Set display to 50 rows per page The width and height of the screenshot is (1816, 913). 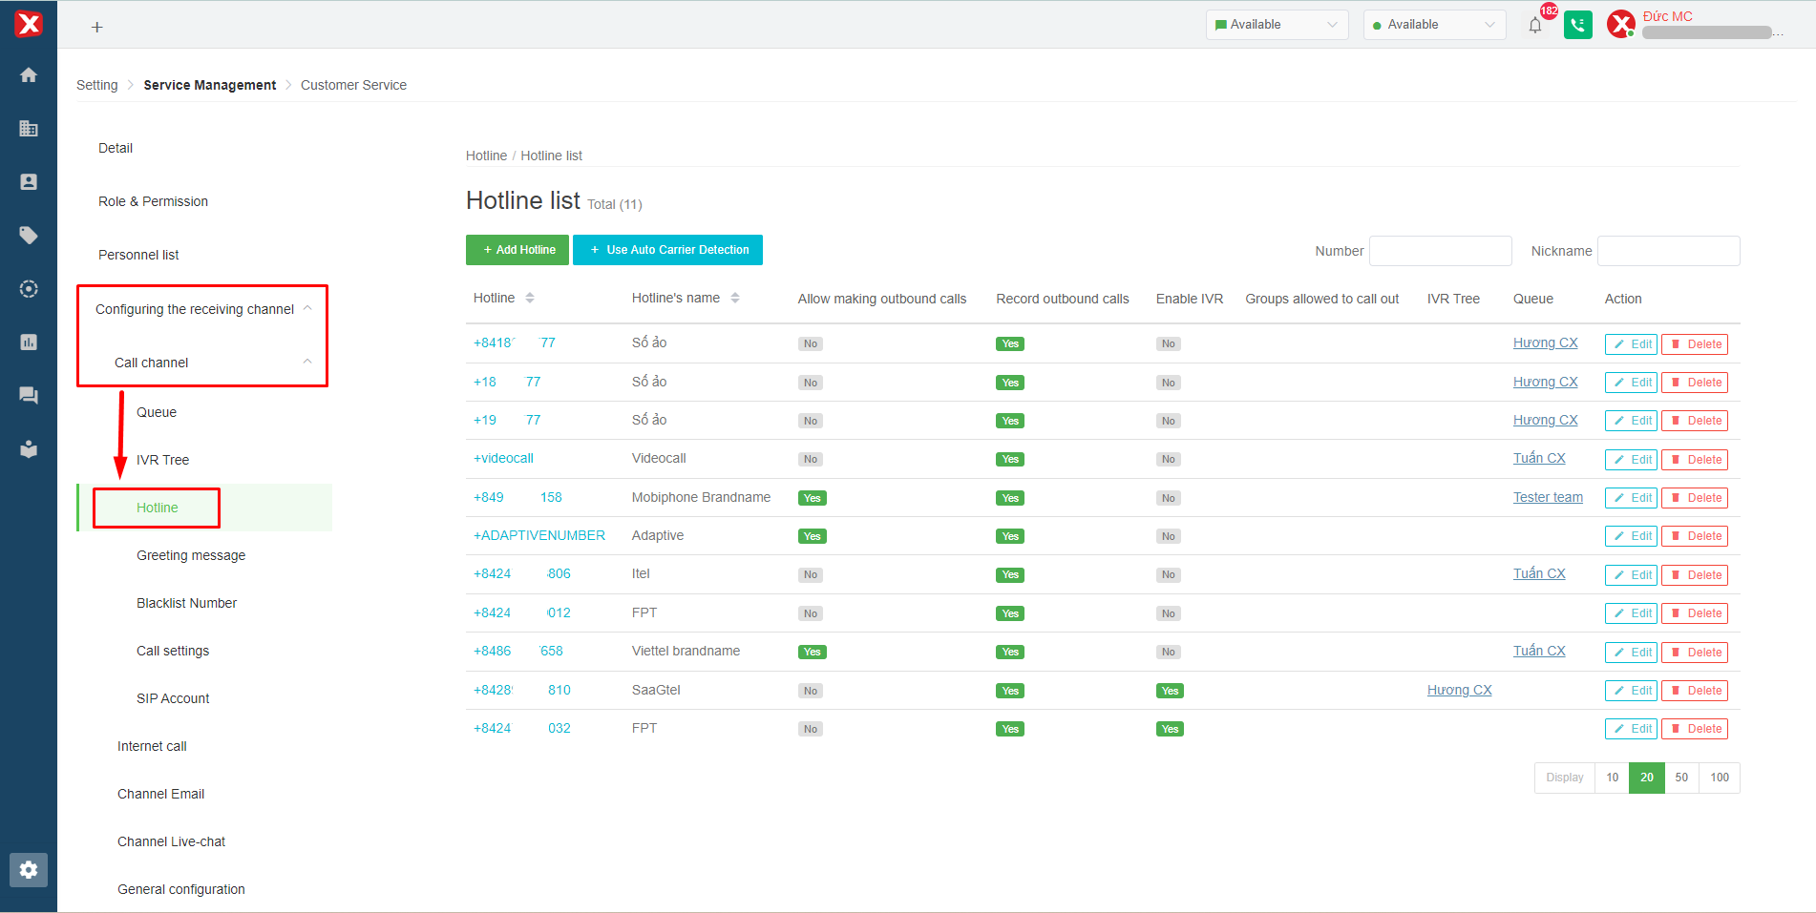tap(1681, 778)
